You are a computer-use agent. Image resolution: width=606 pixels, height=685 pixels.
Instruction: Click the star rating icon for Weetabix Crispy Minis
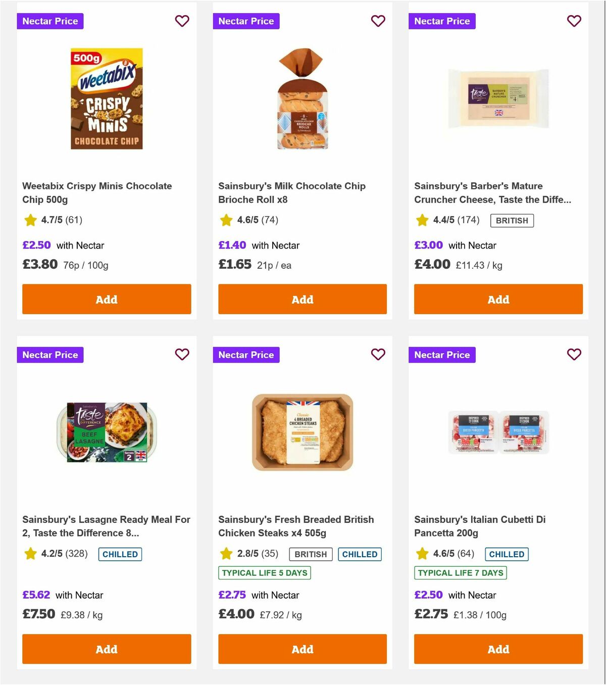click(30, 220)
